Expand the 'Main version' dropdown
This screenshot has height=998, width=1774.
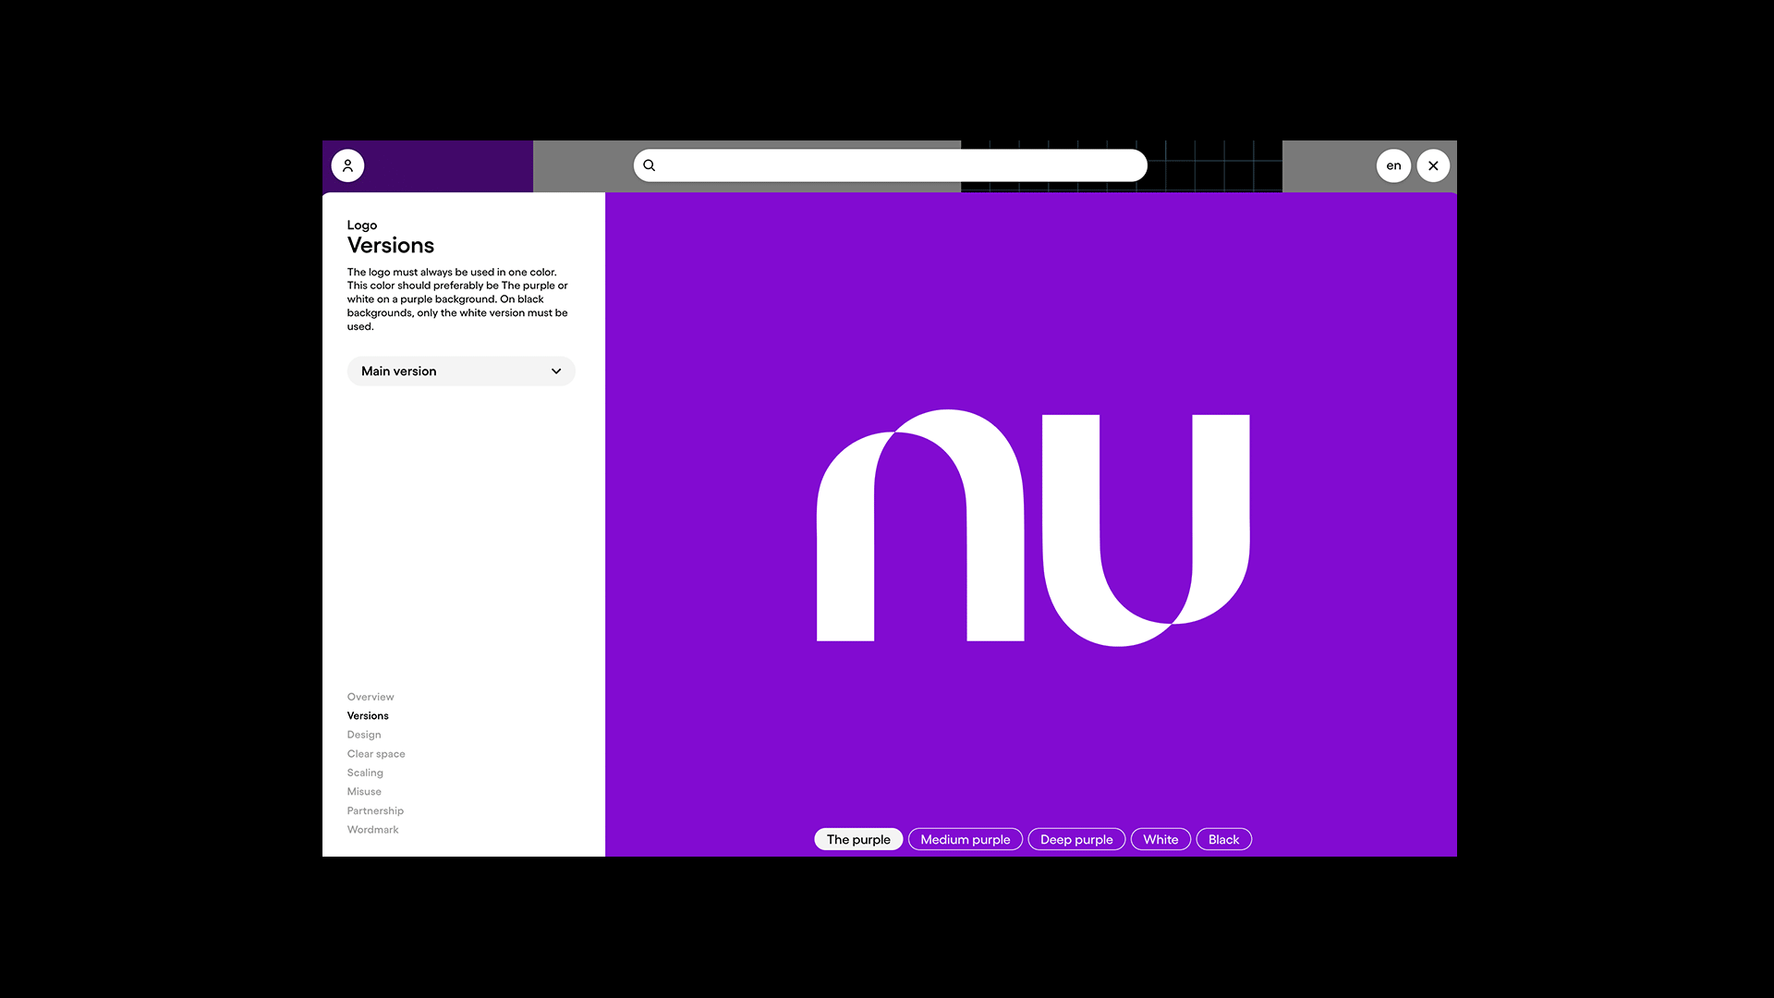[460, 371]
